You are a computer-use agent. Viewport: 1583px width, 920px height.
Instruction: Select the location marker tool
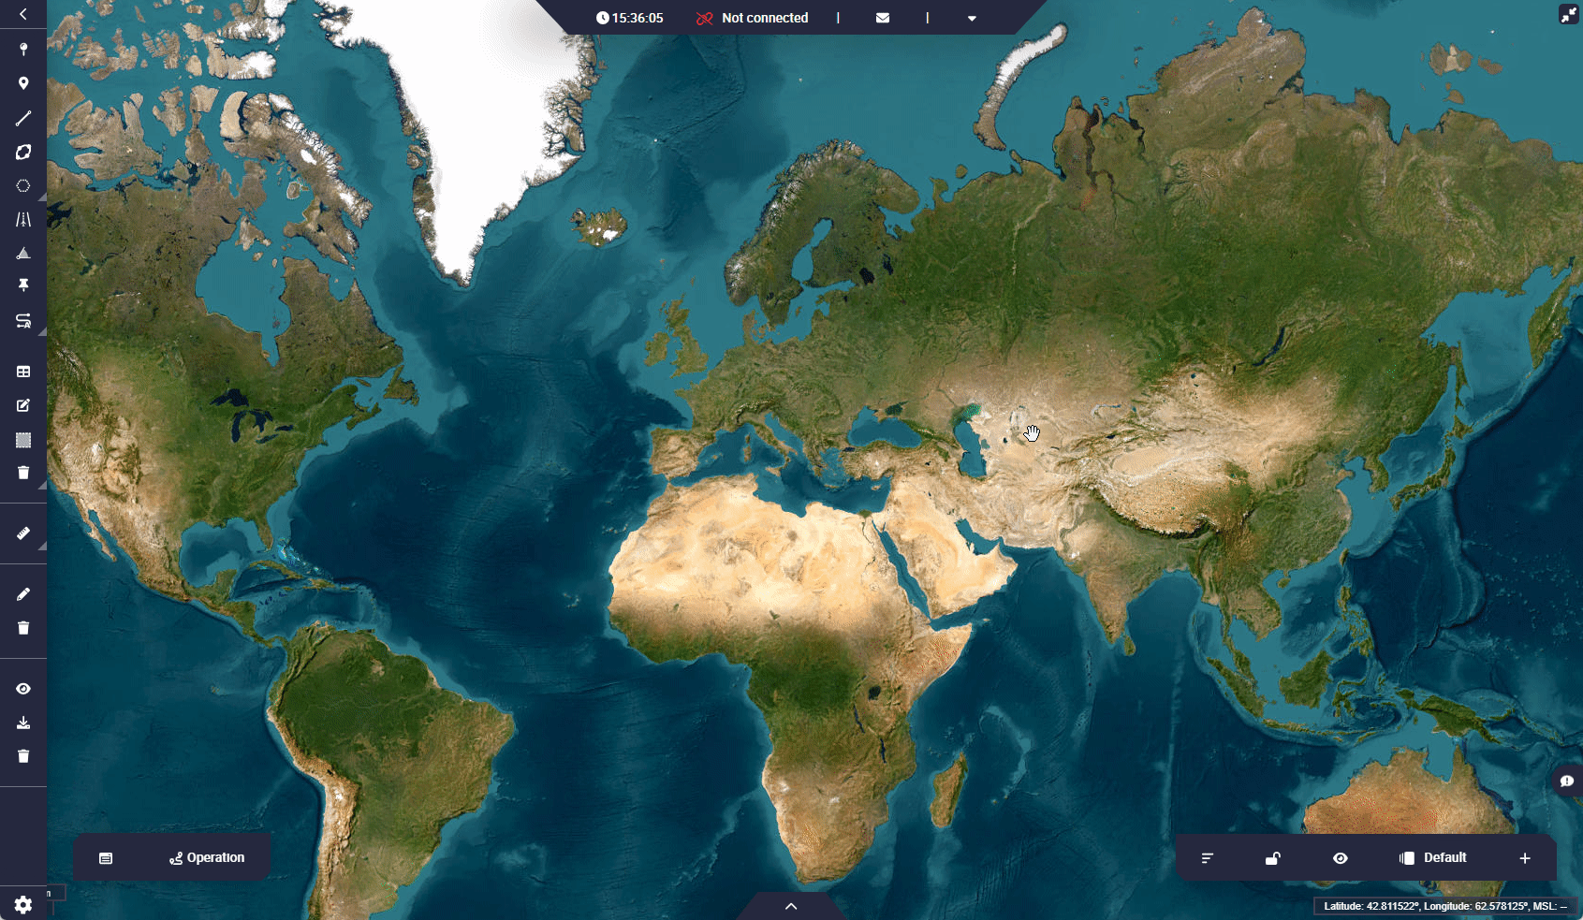pyautogui.click(x=23, y=83)
